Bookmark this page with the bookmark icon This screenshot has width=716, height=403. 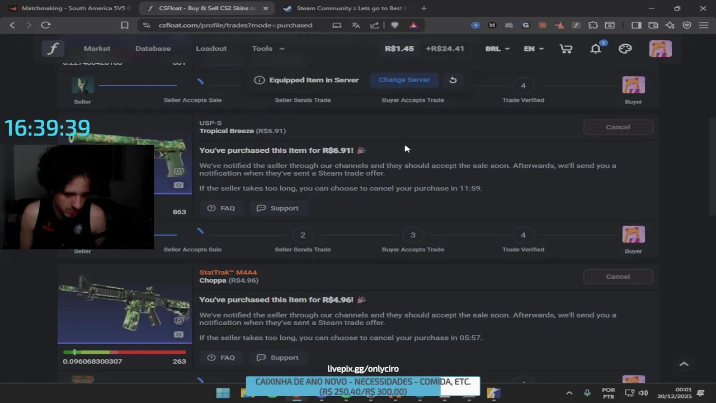(125, 25)
